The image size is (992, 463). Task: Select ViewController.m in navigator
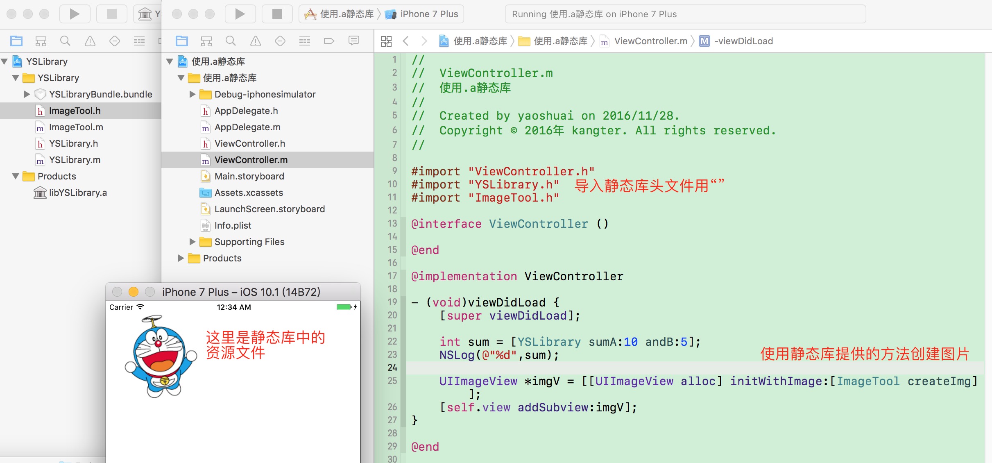(267, 160)
